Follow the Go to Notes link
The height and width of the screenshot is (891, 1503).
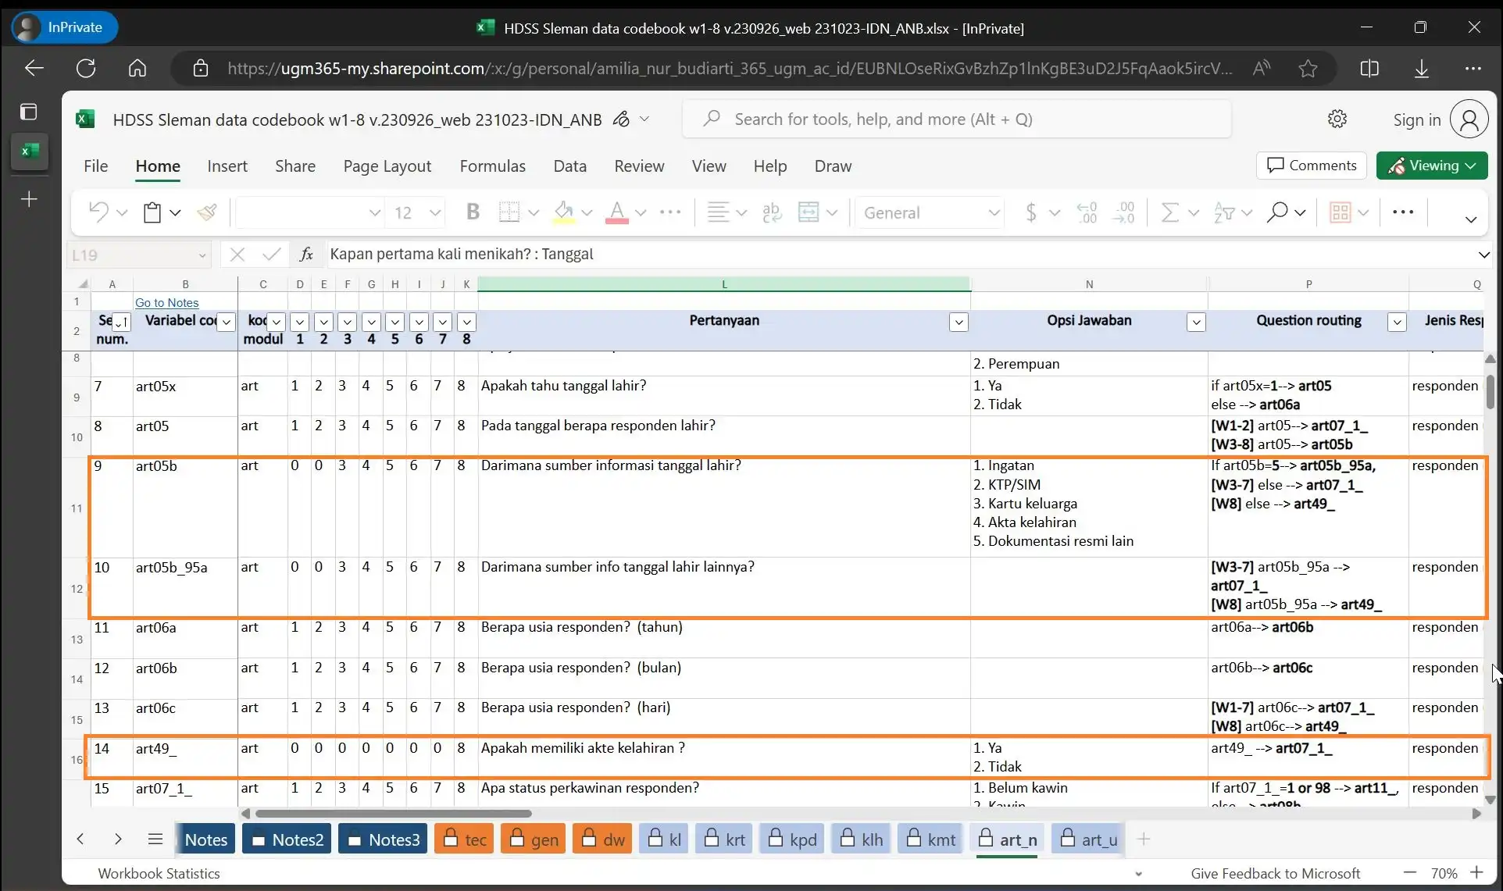166,303
